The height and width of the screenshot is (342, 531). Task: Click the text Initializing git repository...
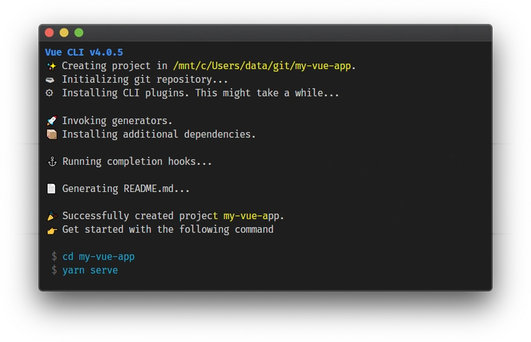[145, 80]
